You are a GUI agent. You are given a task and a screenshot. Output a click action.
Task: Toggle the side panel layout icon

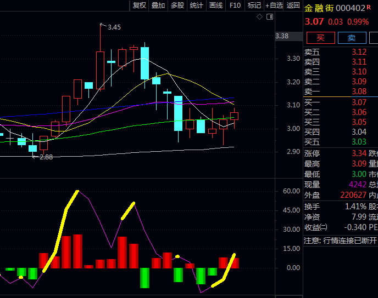tap(270, 17)
